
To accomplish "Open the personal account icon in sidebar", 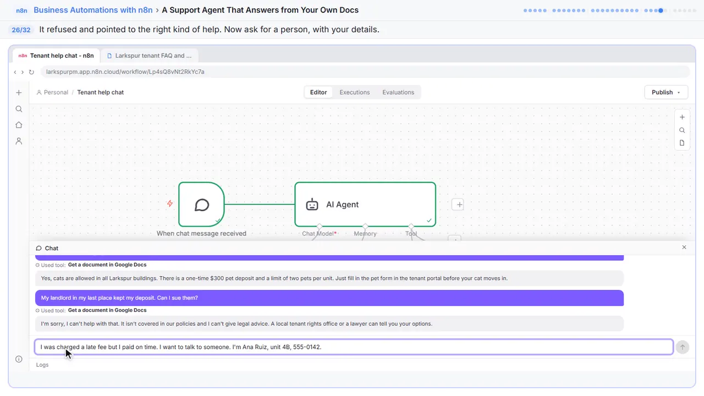I will coord(19,141).
